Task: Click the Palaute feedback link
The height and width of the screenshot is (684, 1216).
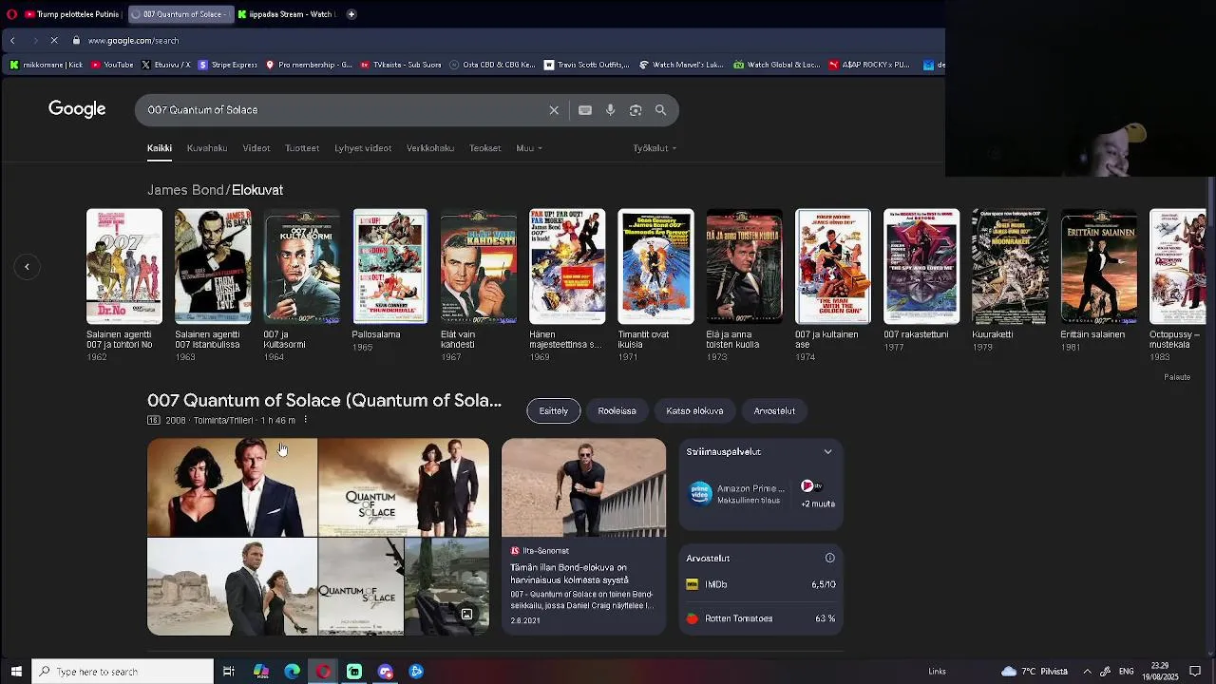Action: point(1177,377)
